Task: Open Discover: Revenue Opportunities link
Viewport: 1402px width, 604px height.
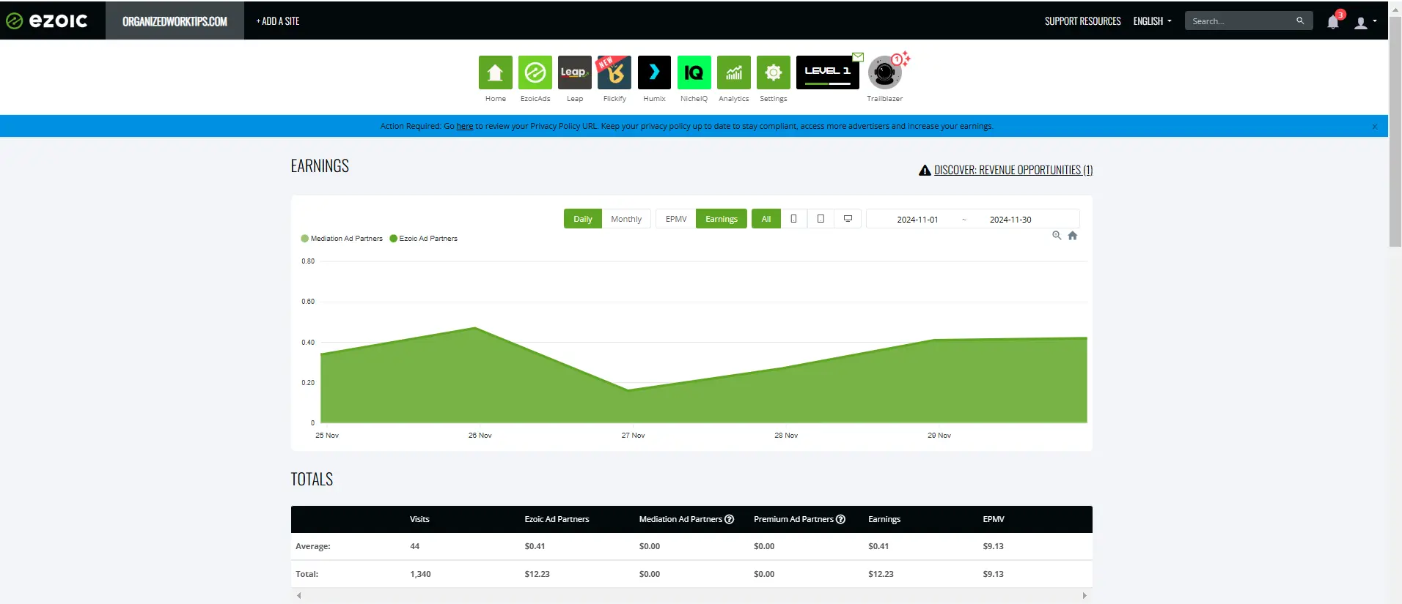Action: click(x=1013, y=170)
